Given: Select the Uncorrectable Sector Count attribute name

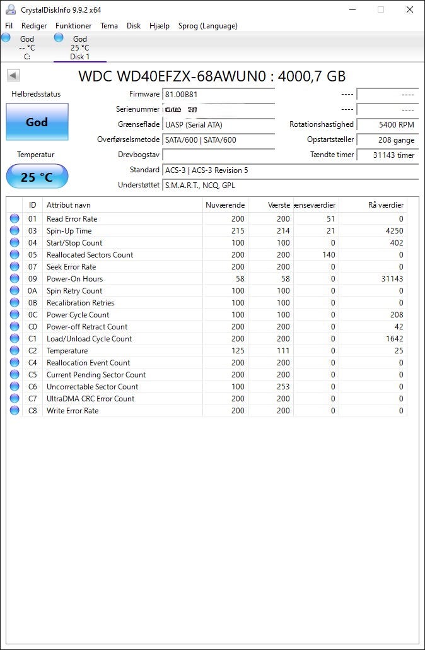Looking at the screenshot, I should tap(92, 387).
